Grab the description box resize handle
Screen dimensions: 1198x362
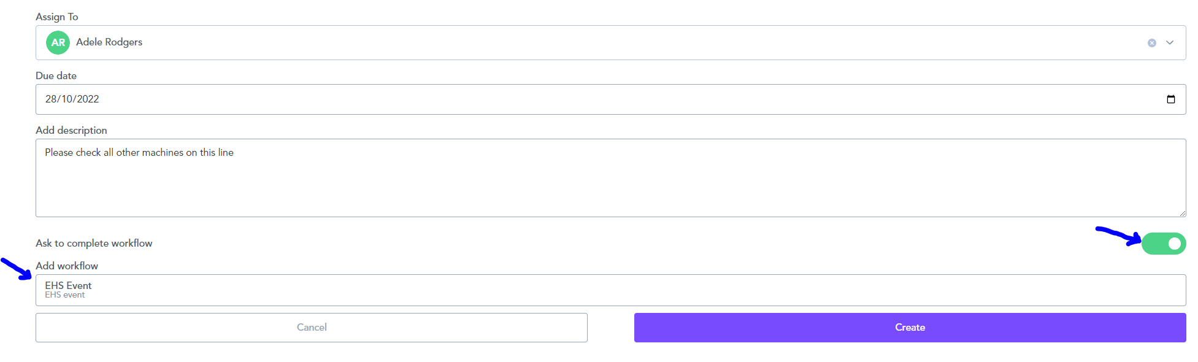point(1182,213)
